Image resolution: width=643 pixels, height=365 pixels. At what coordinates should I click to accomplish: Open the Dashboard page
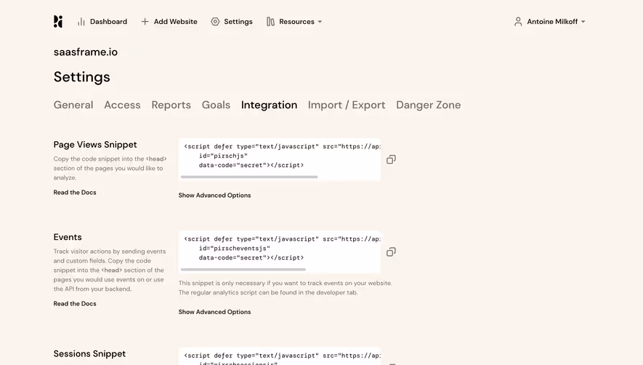coord(102,21)
